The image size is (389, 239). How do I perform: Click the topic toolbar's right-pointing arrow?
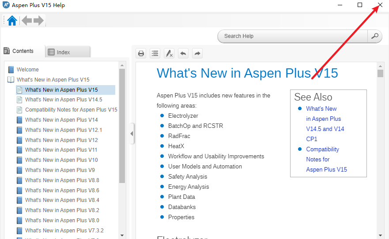(197, 53)
